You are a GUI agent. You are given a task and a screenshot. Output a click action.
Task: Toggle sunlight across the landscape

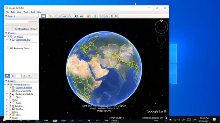click(x=81, y=16)
